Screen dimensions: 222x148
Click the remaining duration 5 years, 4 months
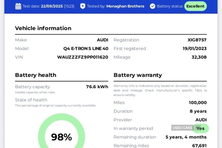click(x=186, y=137)
